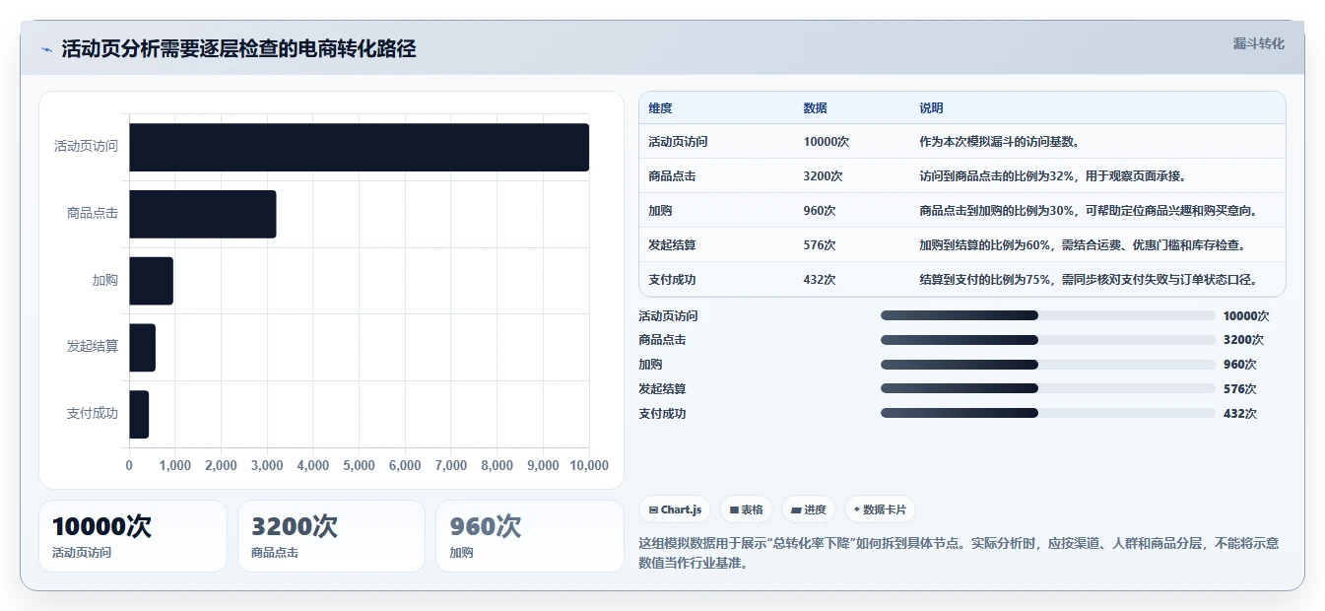This screenshot has height=611, width=1325.
Task: Click the 发起结算 bar in the chart
Action: (x=142, y=347)
